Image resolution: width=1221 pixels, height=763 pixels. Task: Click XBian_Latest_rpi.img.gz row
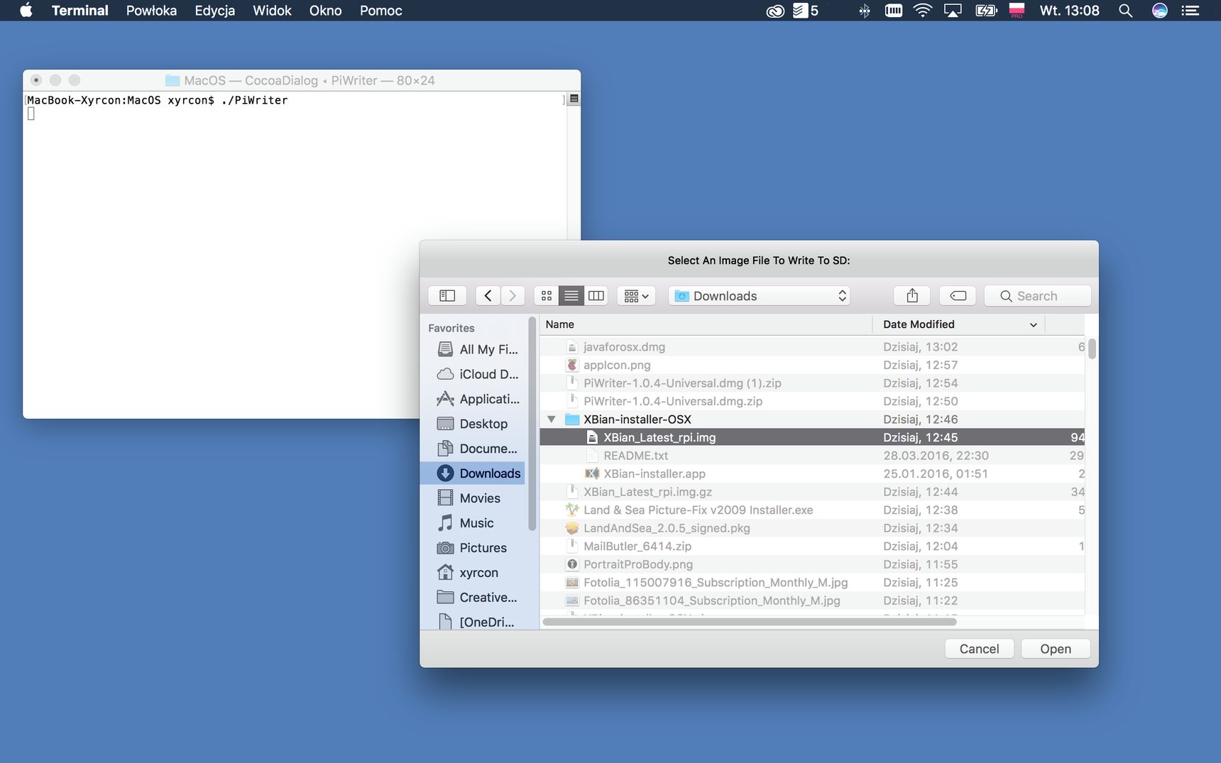pos(812,492)
